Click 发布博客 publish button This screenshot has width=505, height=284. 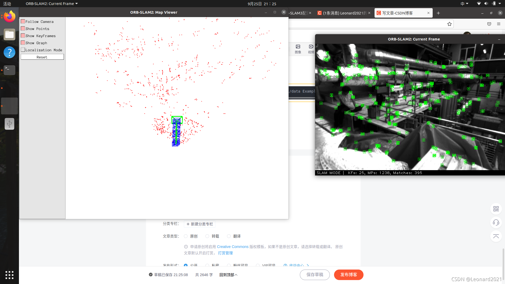349,275
